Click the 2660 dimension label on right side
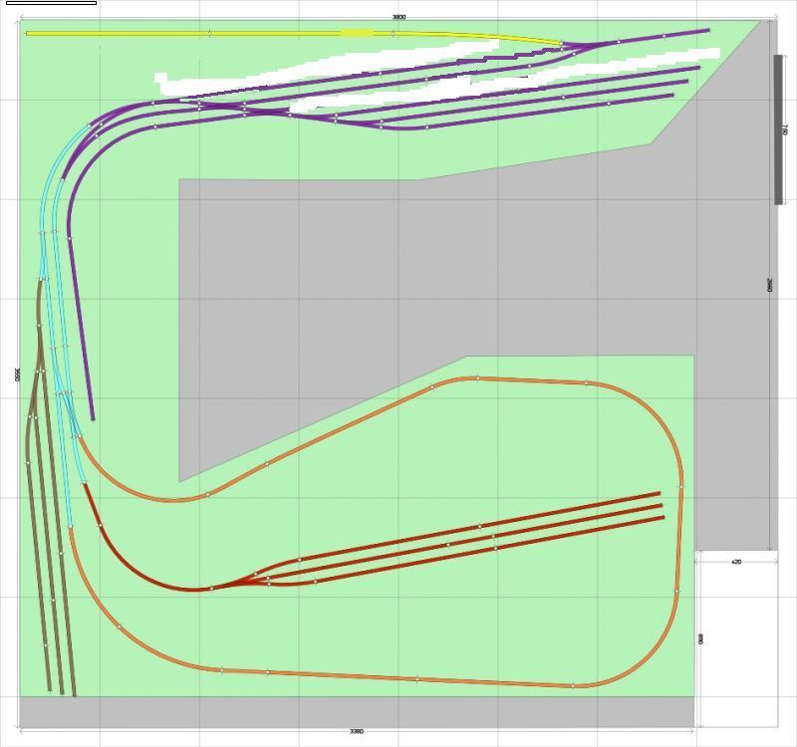This screenshot has width=797, height=747. coord(769,285)
